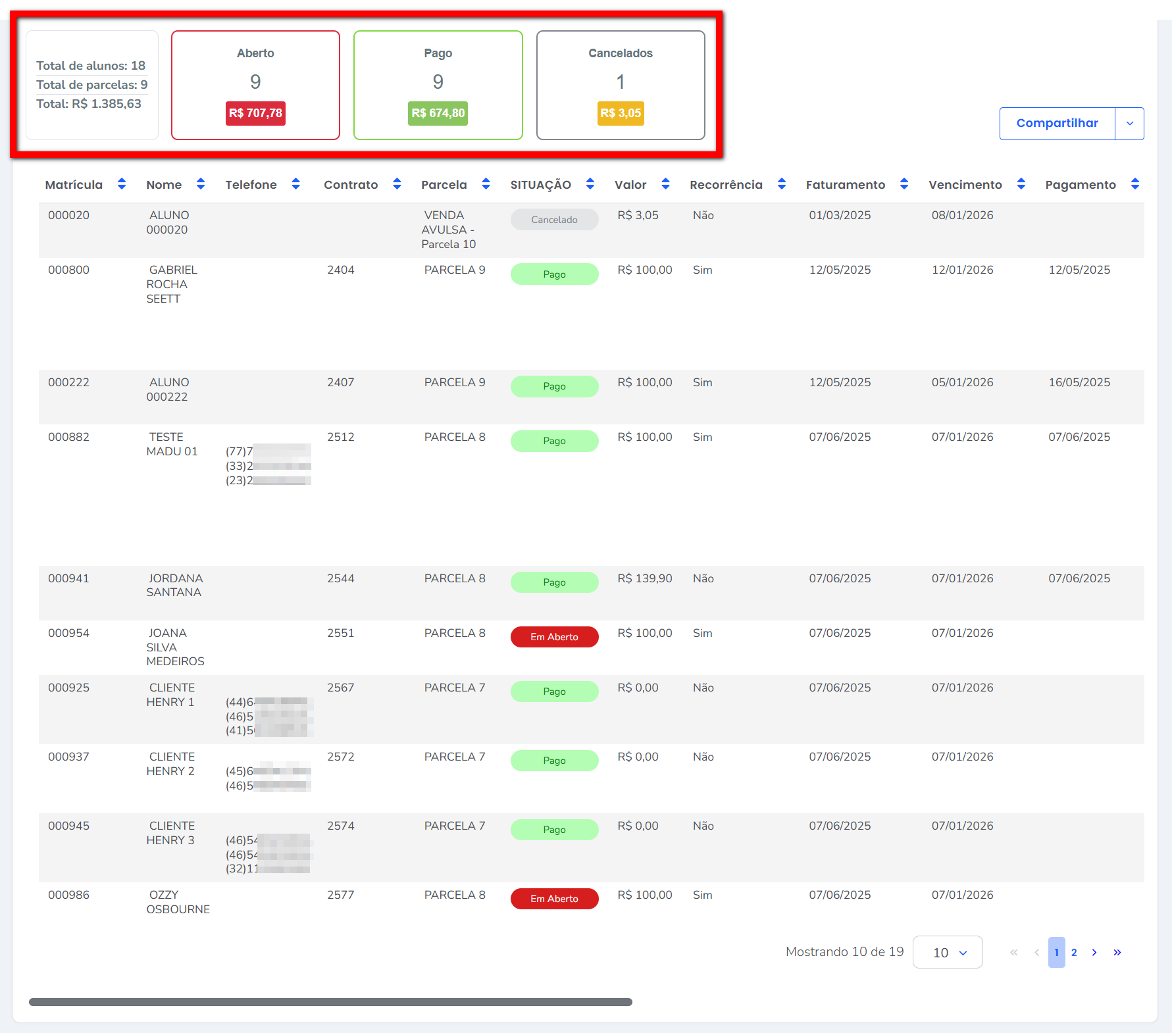Viewport: 1172px width, 1033px height.
Task: Select the Pago summary card
Action: pyautogui.click(x=438, y=85)
